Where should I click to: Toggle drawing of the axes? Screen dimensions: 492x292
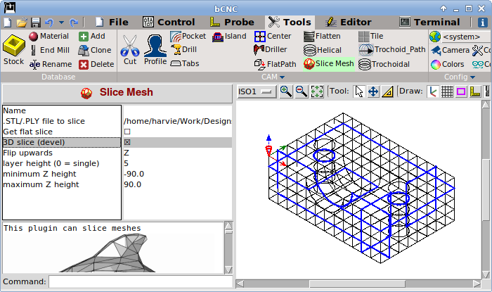[433, 91]
